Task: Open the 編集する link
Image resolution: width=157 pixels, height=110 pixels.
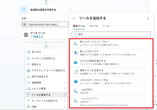Action: 38,36
